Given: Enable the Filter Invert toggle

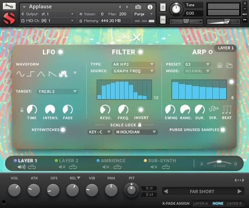Looking at the screenshot, I should (141, 110).
